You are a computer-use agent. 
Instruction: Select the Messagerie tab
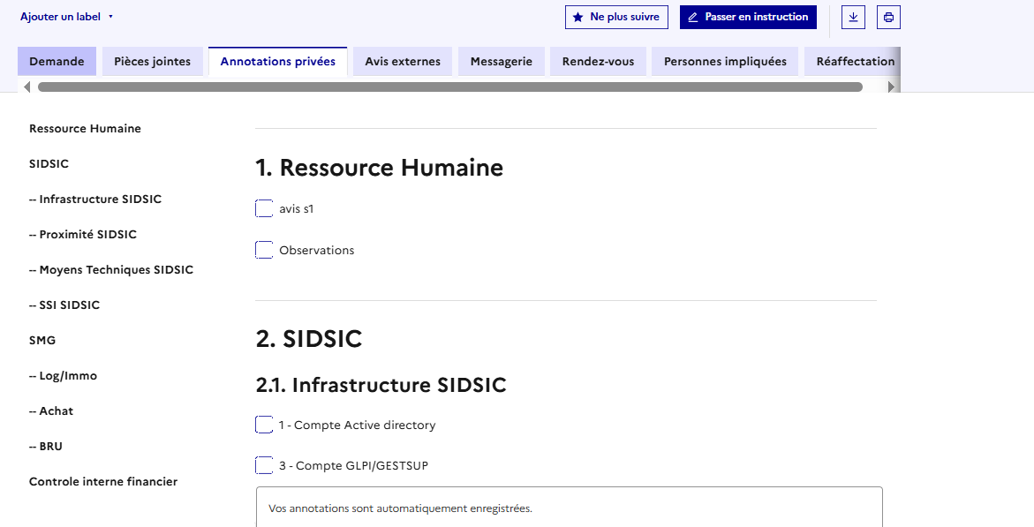501,62
